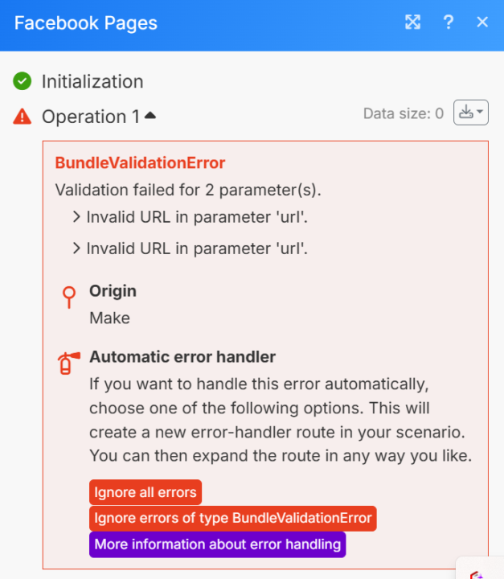Click Ignore errors of type BundleValidationError

click(233, 518)
